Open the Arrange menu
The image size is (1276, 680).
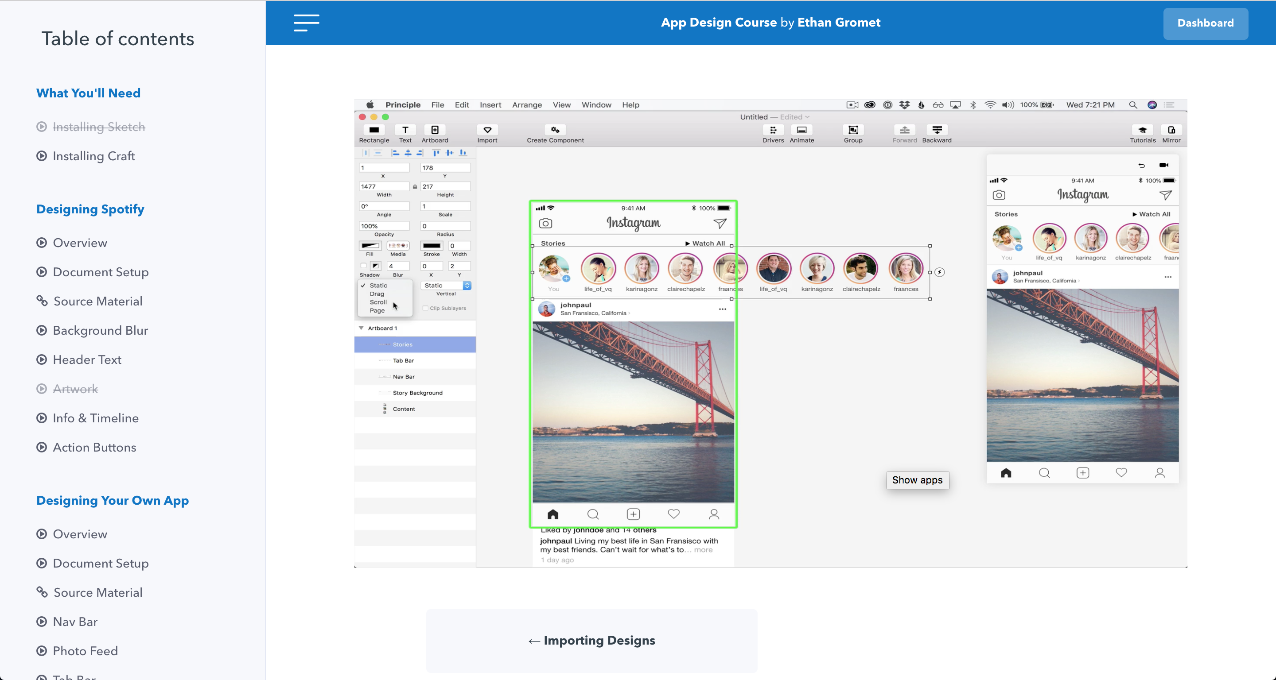click(x=526, y=105)
